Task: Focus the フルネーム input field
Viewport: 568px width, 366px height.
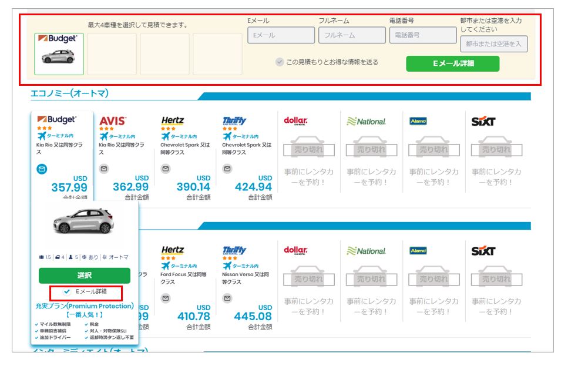Action: (x=352, y=35)
